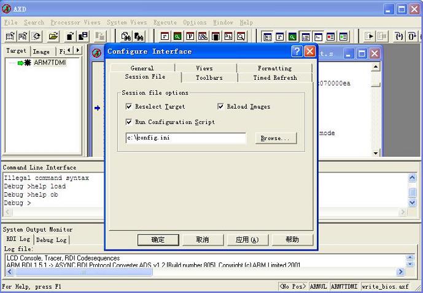Screen dimensions: 423x293
Task: Toggle System Output Monitor view icon
Action: [305, 36]
